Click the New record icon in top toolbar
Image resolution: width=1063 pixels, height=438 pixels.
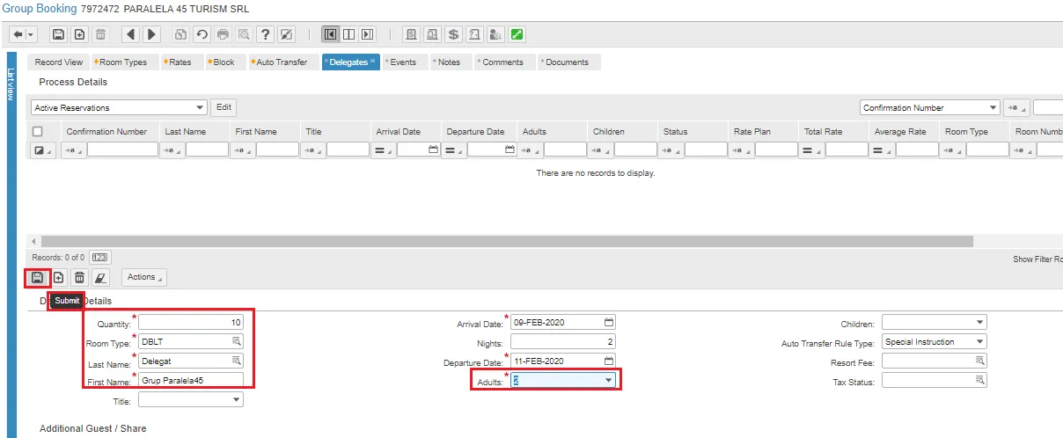[79, 34]
